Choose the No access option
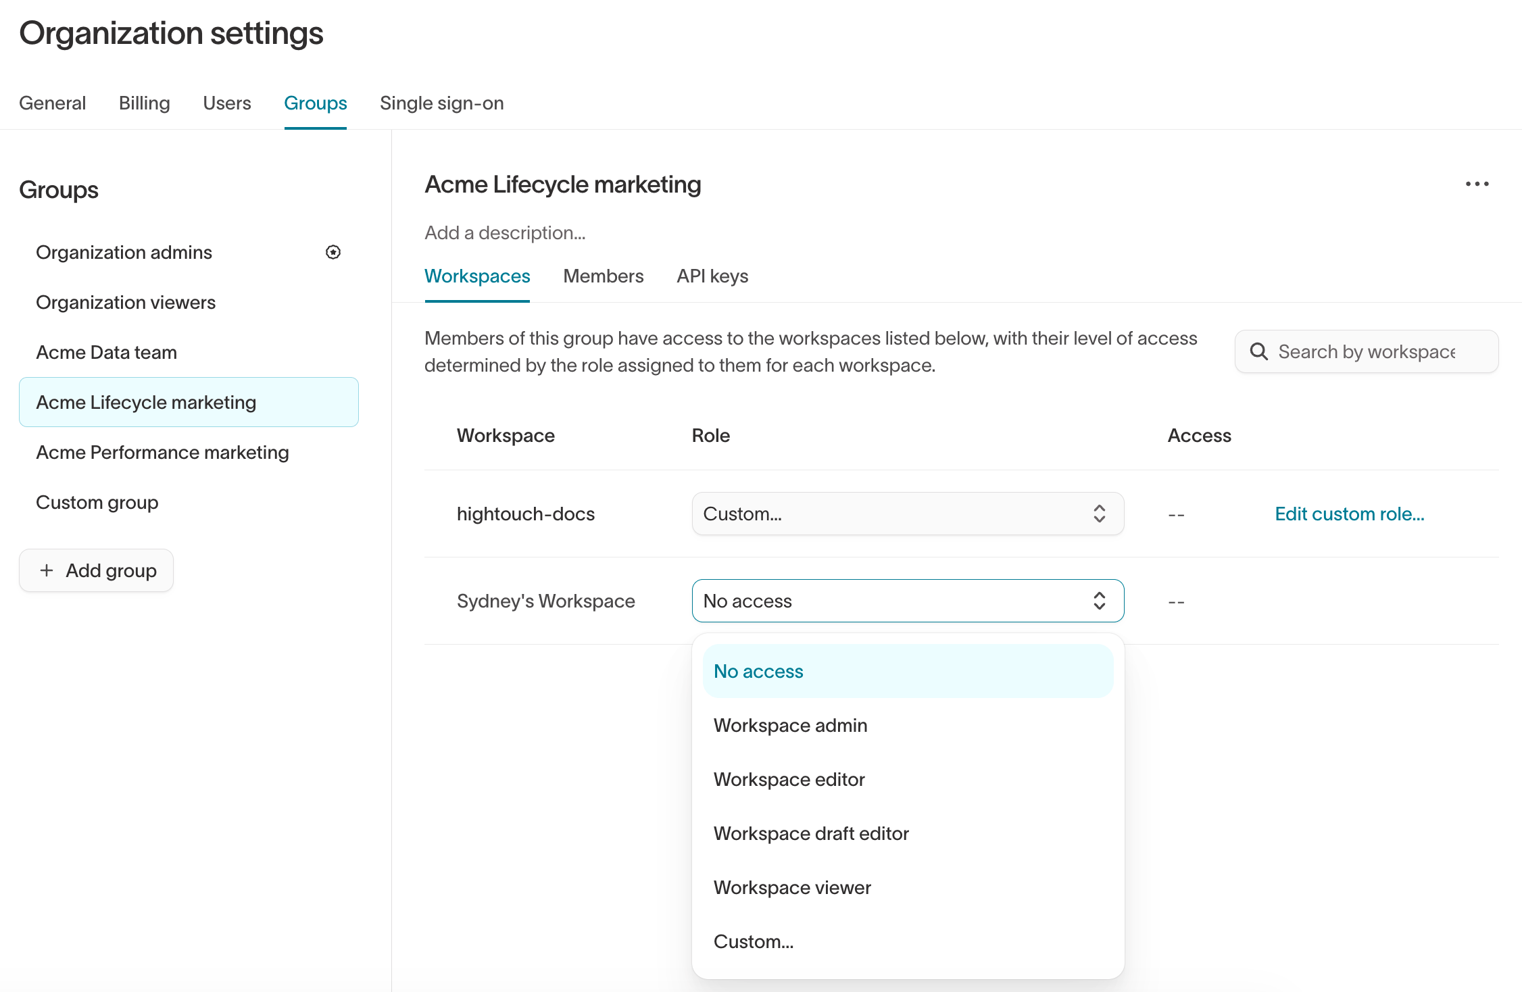The width and height of the screenshot is (1522, 992). pos(908,671)
